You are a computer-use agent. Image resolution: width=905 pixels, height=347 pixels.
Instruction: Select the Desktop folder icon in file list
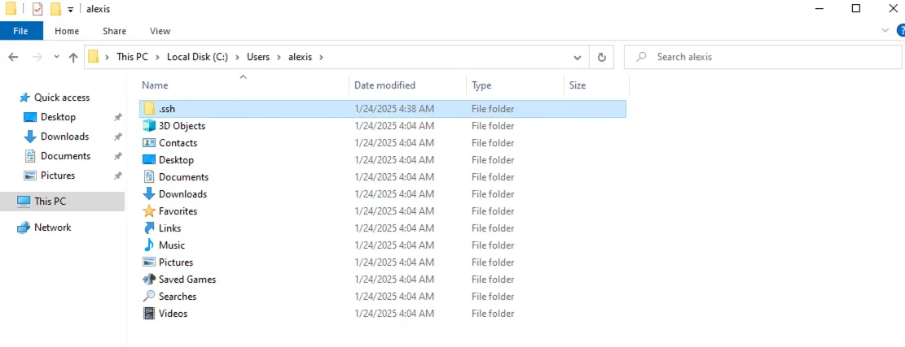pos(150,160)
